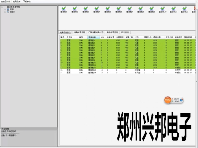Select the 思源2 tree item label
Screen dimensions: 198x148
[x=12, y=12]
